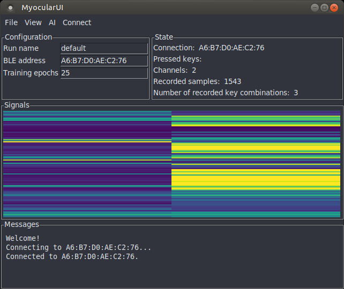
Task: Minimize the MyocularUI window
Action: coord(315,8)
